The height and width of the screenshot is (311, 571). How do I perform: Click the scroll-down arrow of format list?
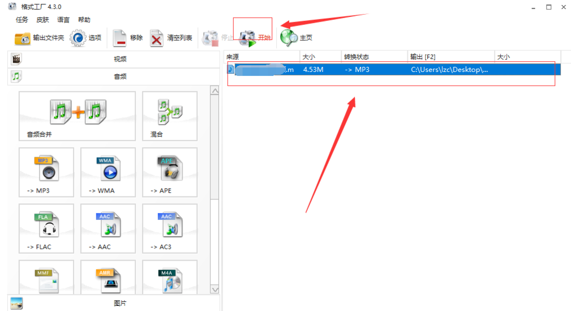pos(215,289)
